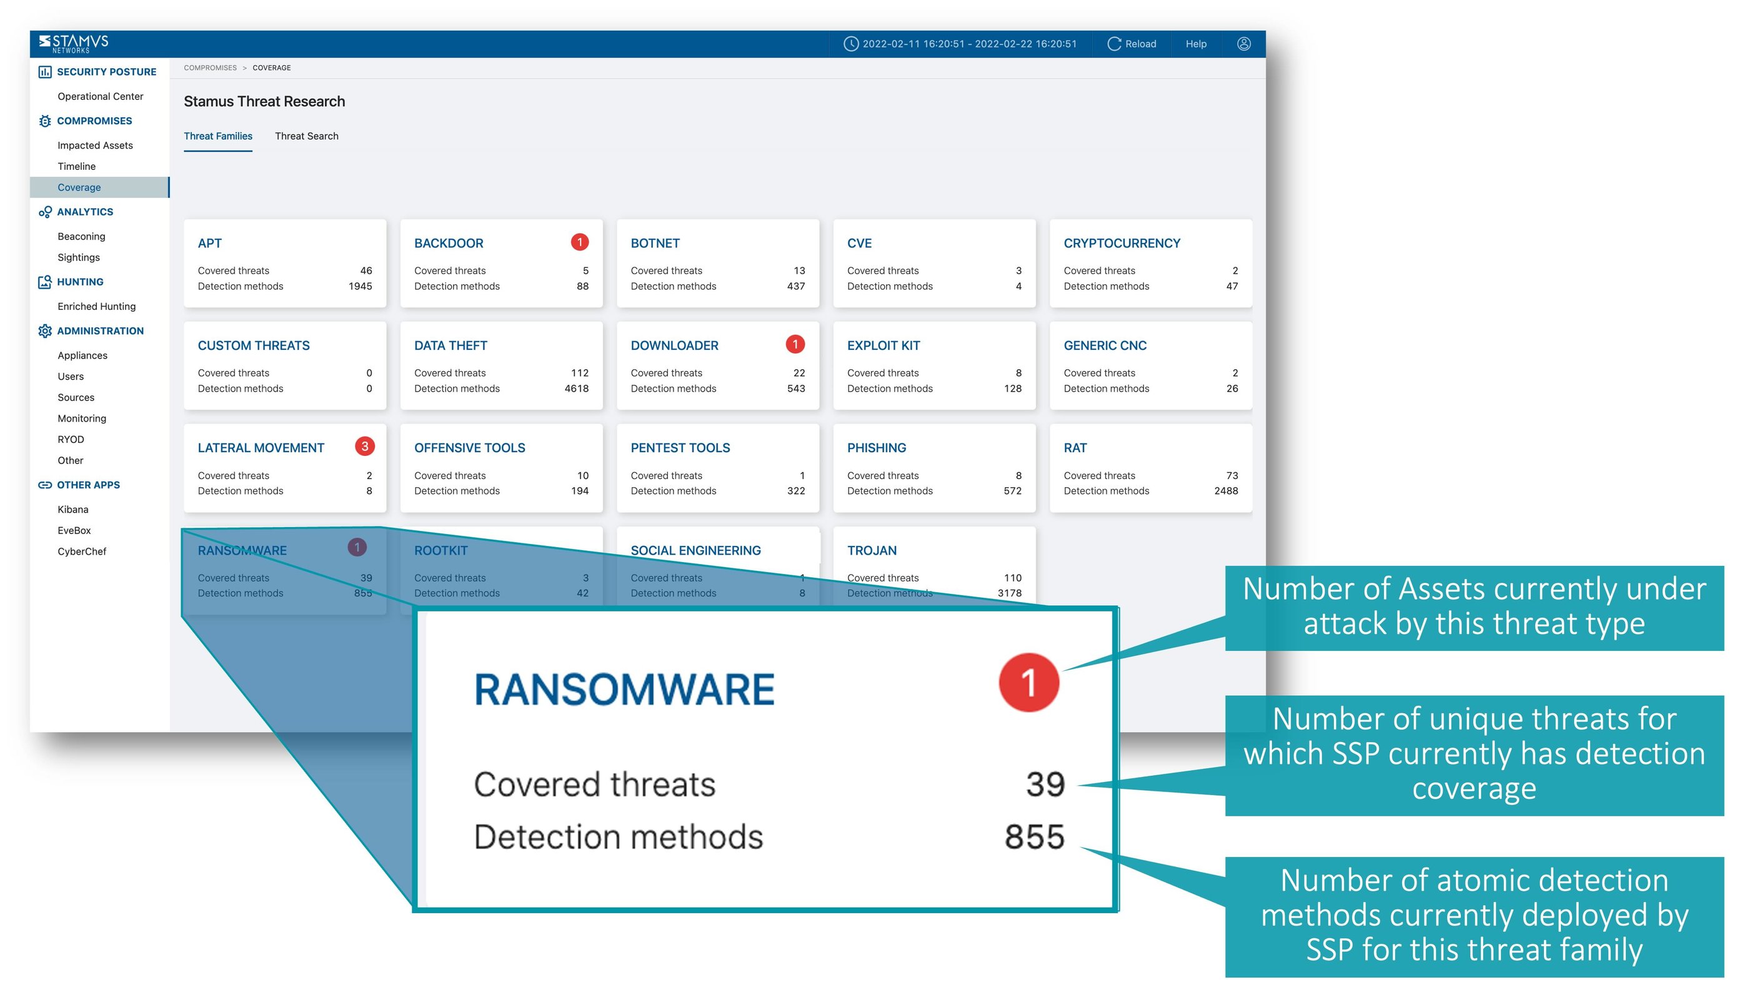Select the Hunting sidebar icon
Screen dimensions: 1737x990
pos(45,282)
